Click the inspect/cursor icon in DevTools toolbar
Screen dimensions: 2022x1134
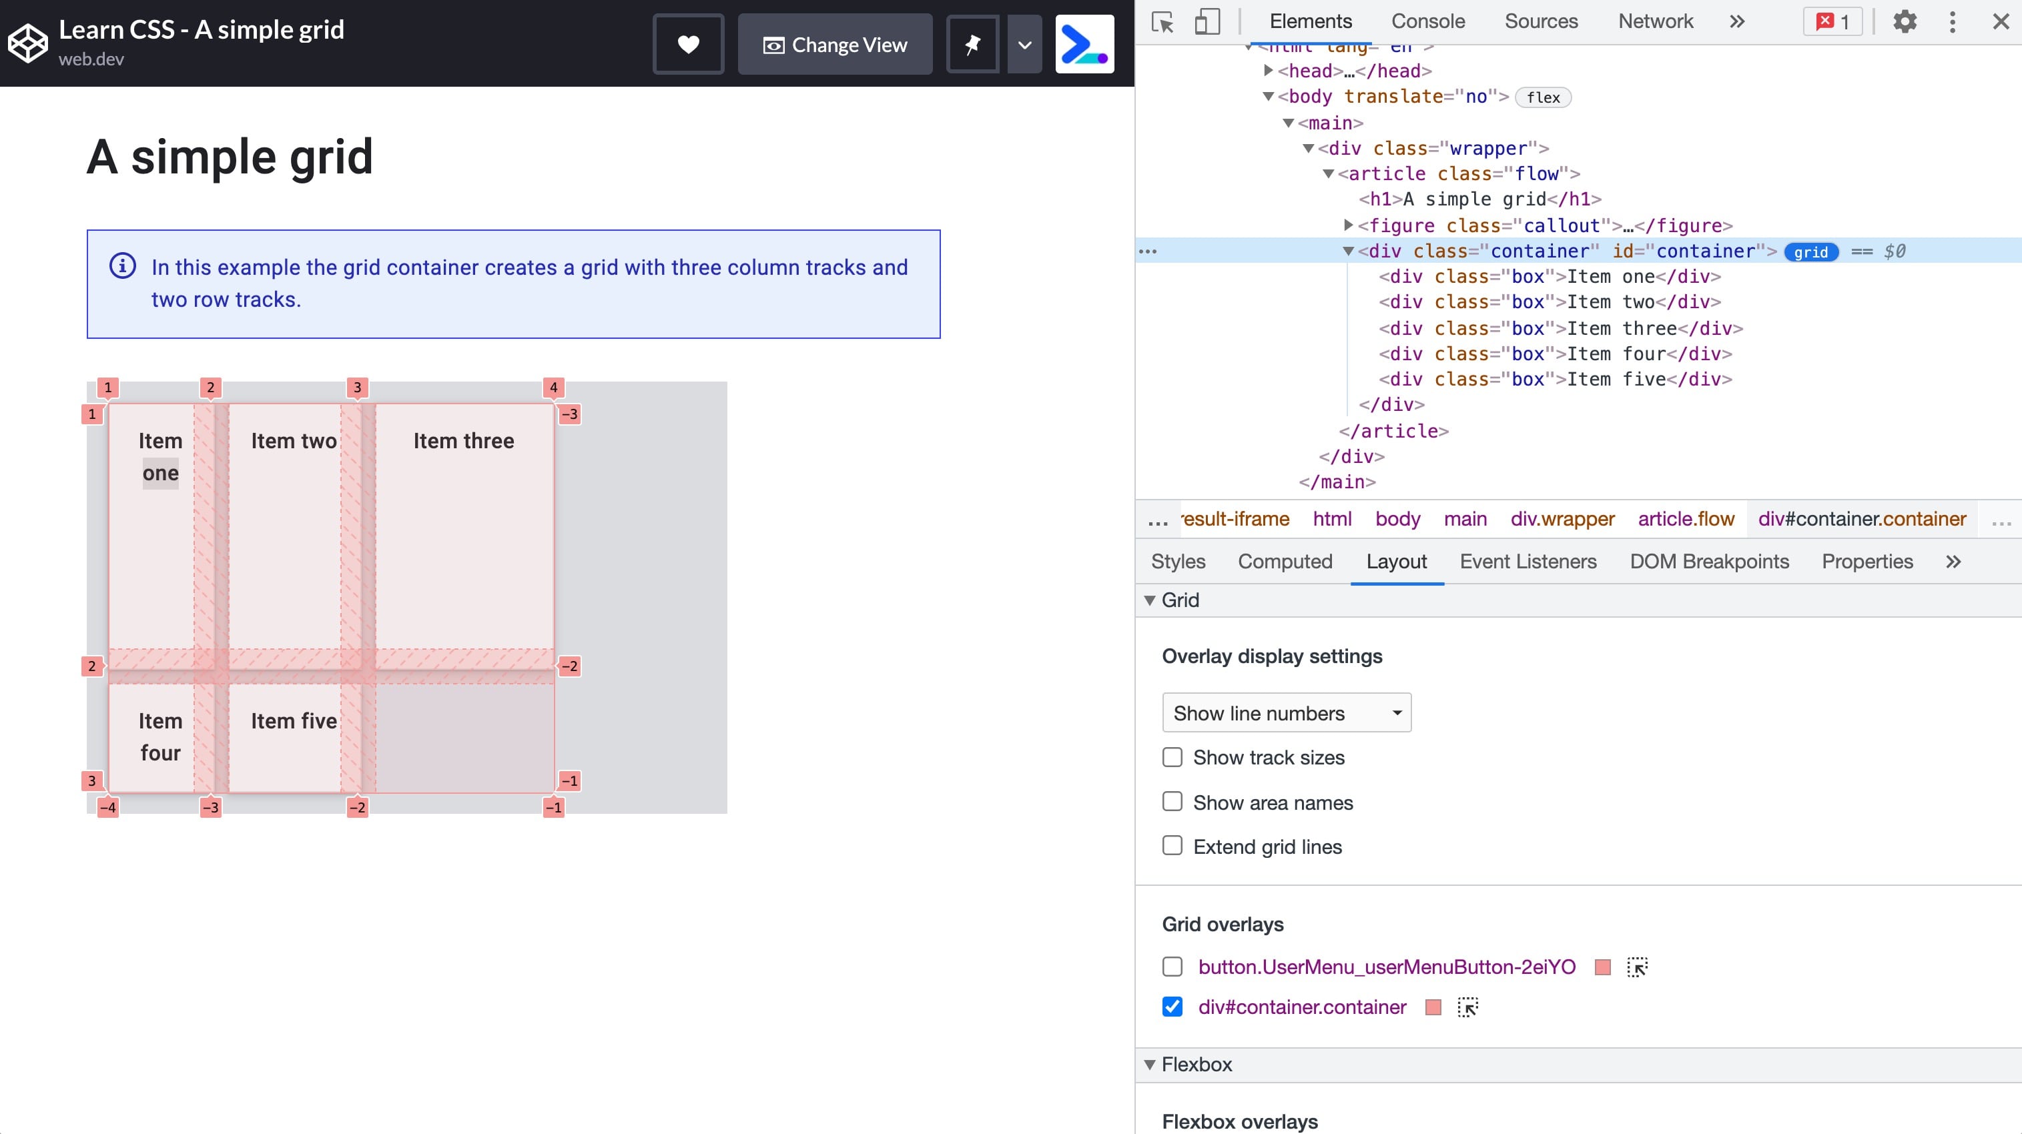(x=1164, y=21)
